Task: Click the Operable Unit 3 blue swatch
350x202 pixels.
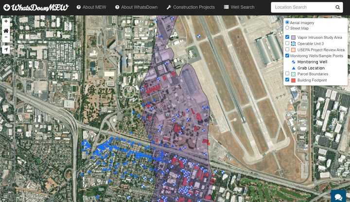Action: (293, 44)
